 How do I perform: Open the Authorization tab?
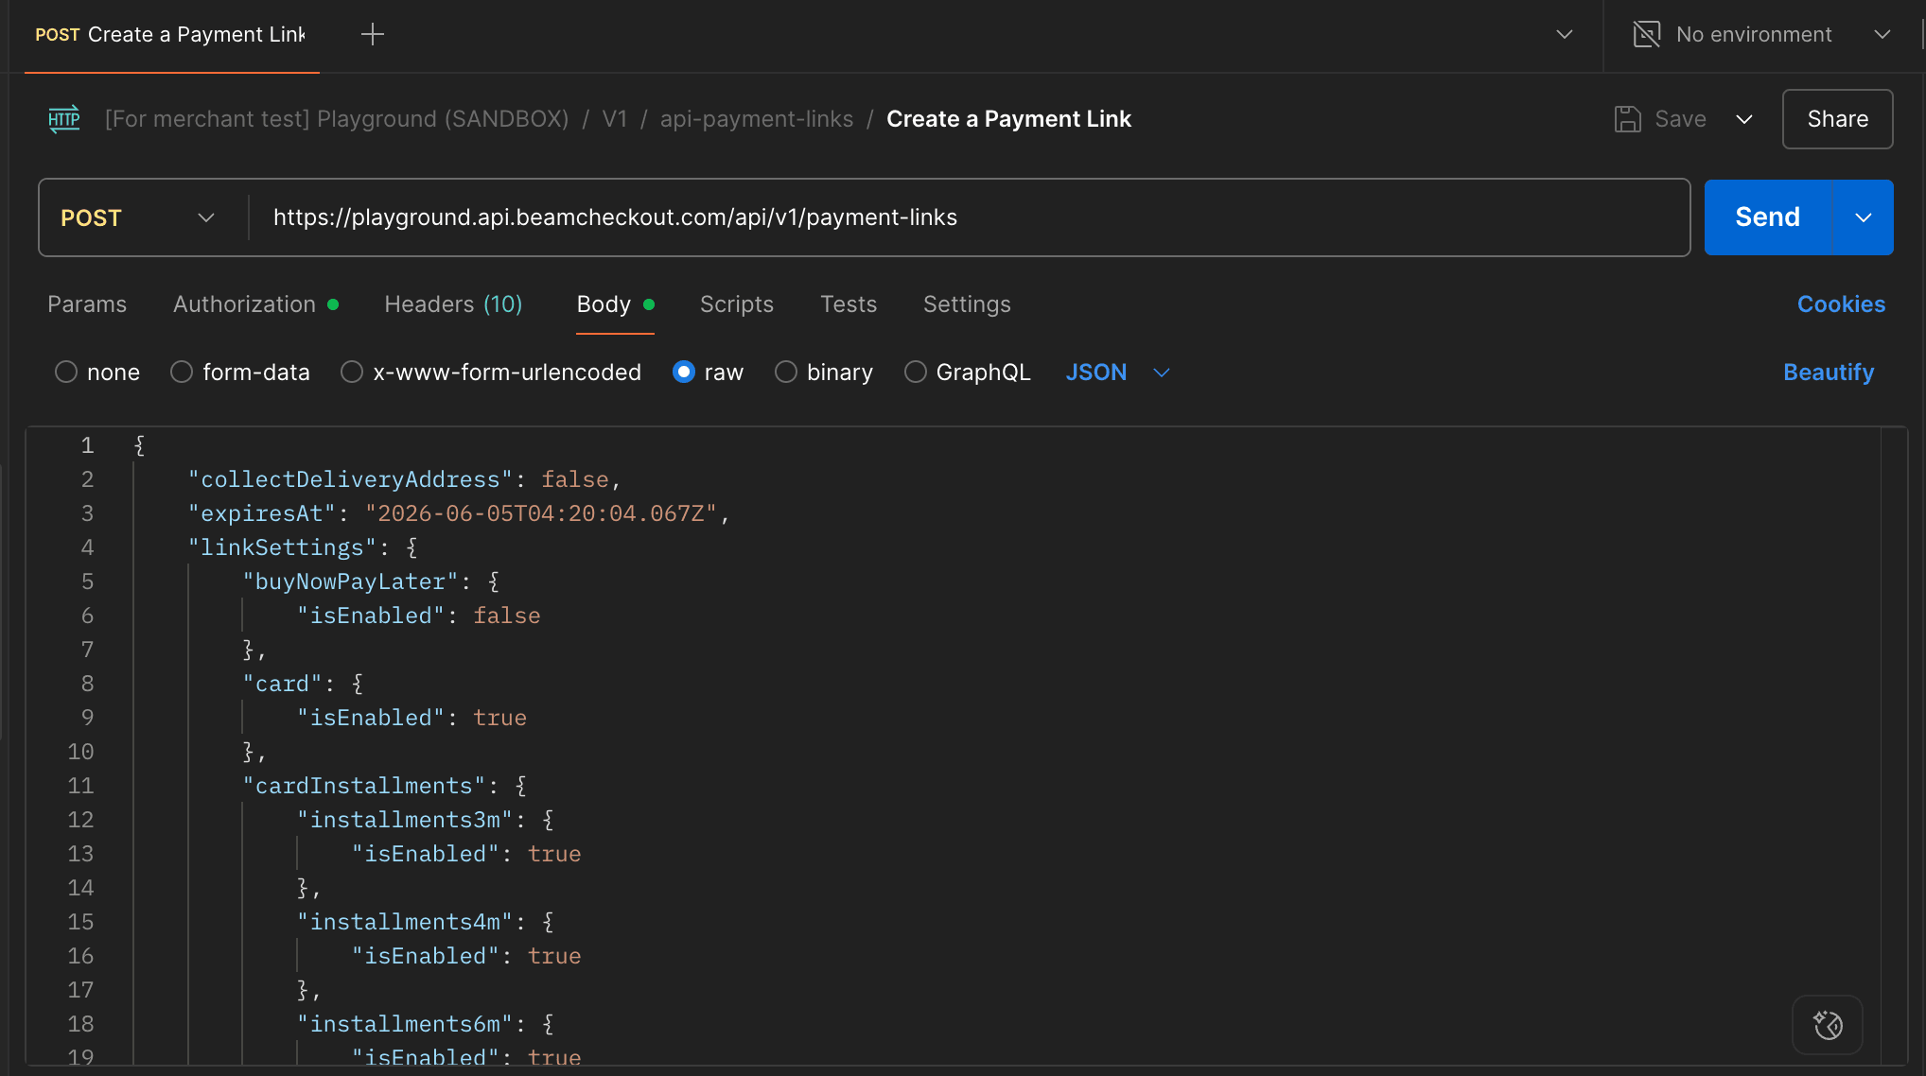pos(245,304)
